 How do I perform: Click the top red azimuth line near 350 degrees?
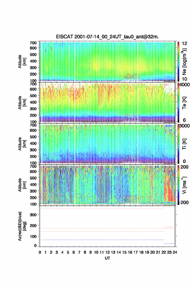click(102, 209)
